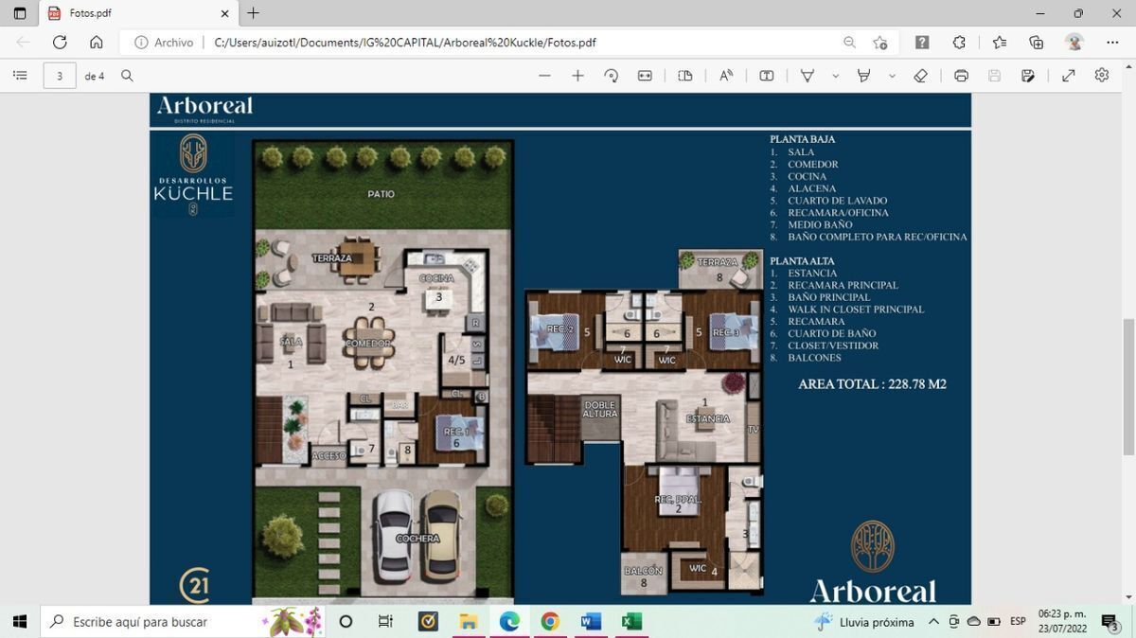
Task: Print the PDF document
Action: (x=961, y=76)
